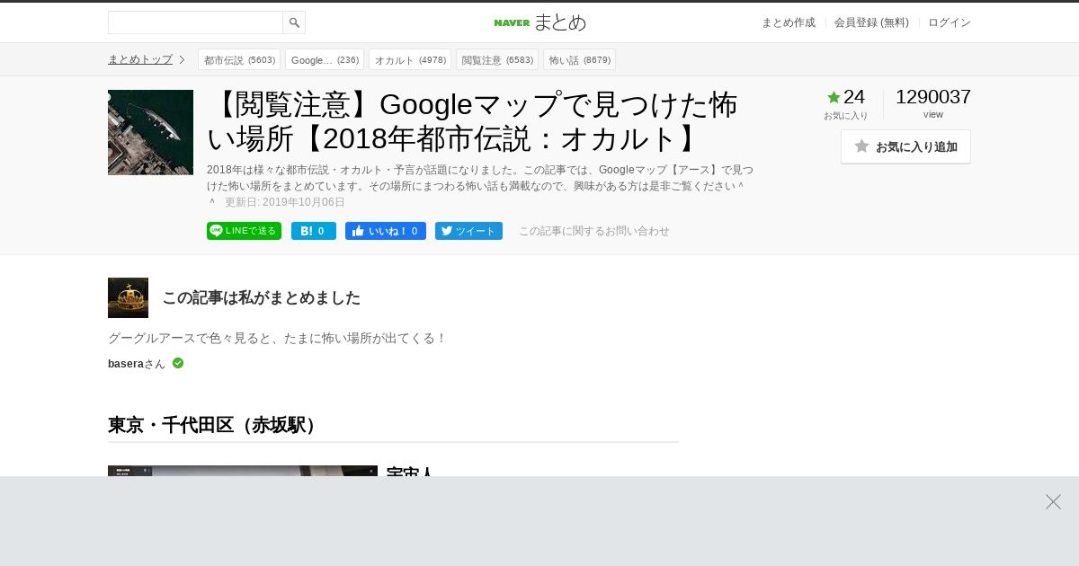This screenshot has width=1079, height=566.
Task: Click the Twitter ツイート button
Action: point(468,231)
